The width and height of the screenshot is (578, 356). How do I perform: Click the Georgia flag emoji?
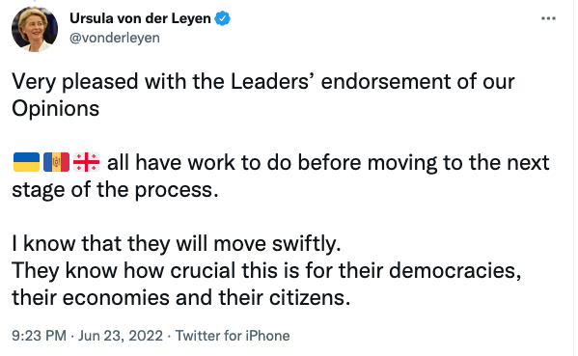(86, 162)
